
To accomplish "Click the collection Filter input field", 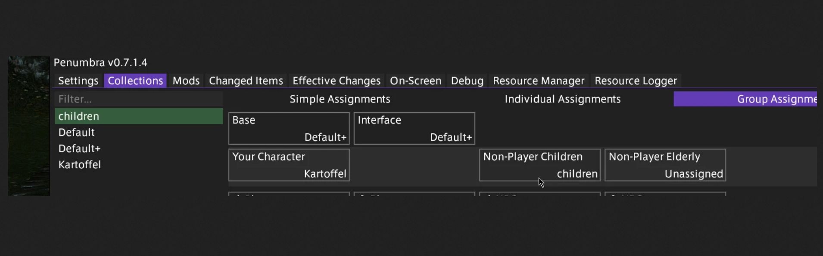I will (139, 99).
